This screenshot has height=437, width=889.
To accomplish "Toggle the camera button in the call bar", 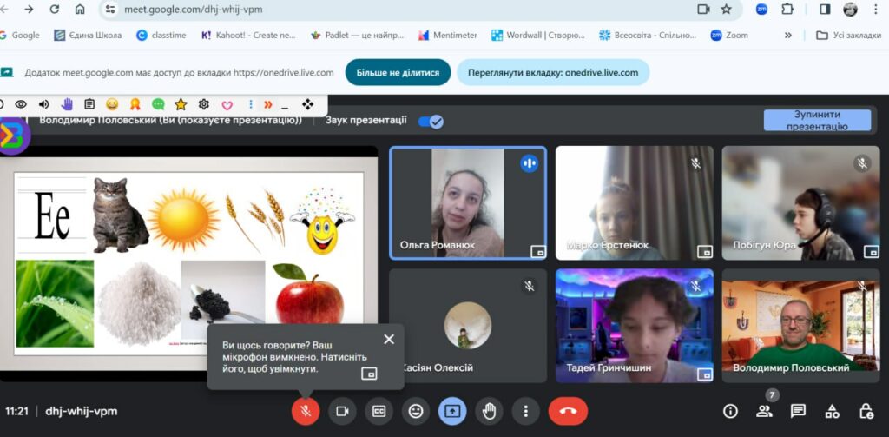I will [342, 411].
